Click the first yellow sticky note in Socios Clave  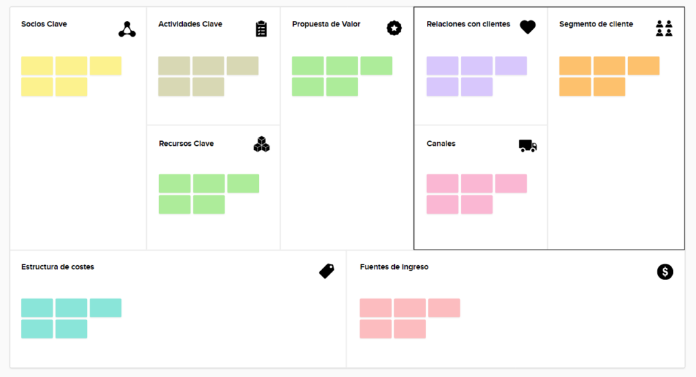[x=37, y=66]
